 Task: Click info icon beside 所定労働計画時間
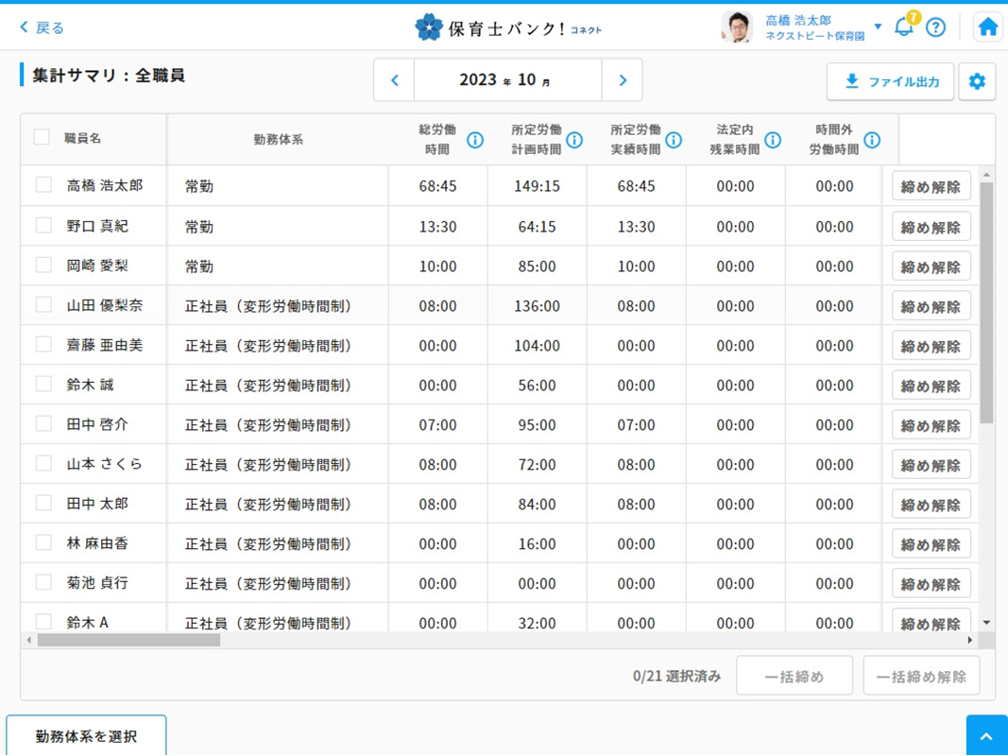tap(574, 140)
